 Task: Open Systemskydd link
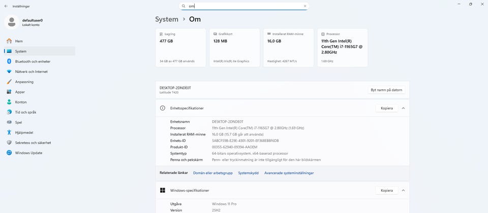pyautogui.click(x=249, y=173)
